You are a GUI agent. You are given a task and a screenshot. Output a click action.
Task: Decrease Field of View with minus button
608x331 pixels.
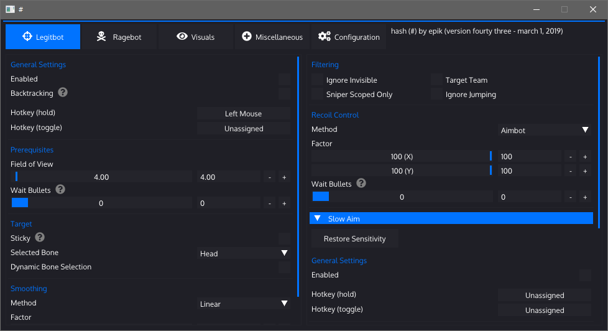pyautogui.click(x=269, y=177)
